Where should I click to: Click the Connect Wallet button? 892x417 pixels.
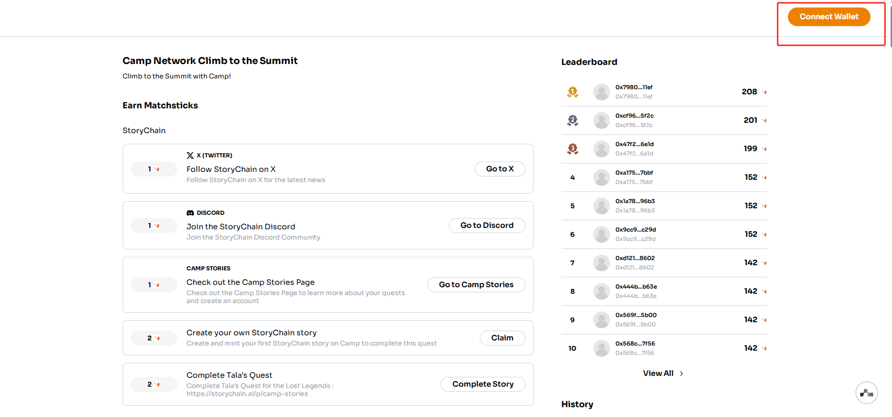click(x=829, y=17)
